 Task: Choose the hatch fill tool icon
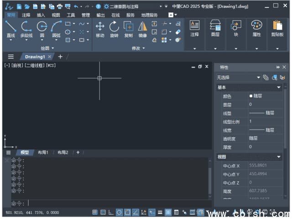[68, 40]
